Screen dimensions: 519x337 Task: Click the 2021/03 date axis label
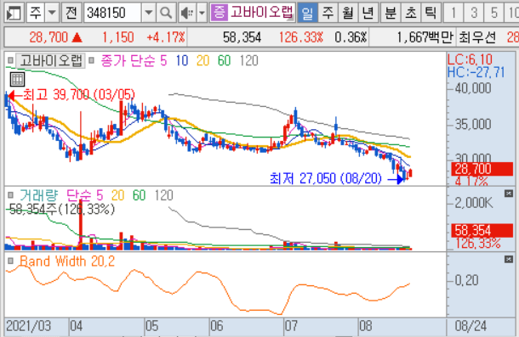(28, 326)
